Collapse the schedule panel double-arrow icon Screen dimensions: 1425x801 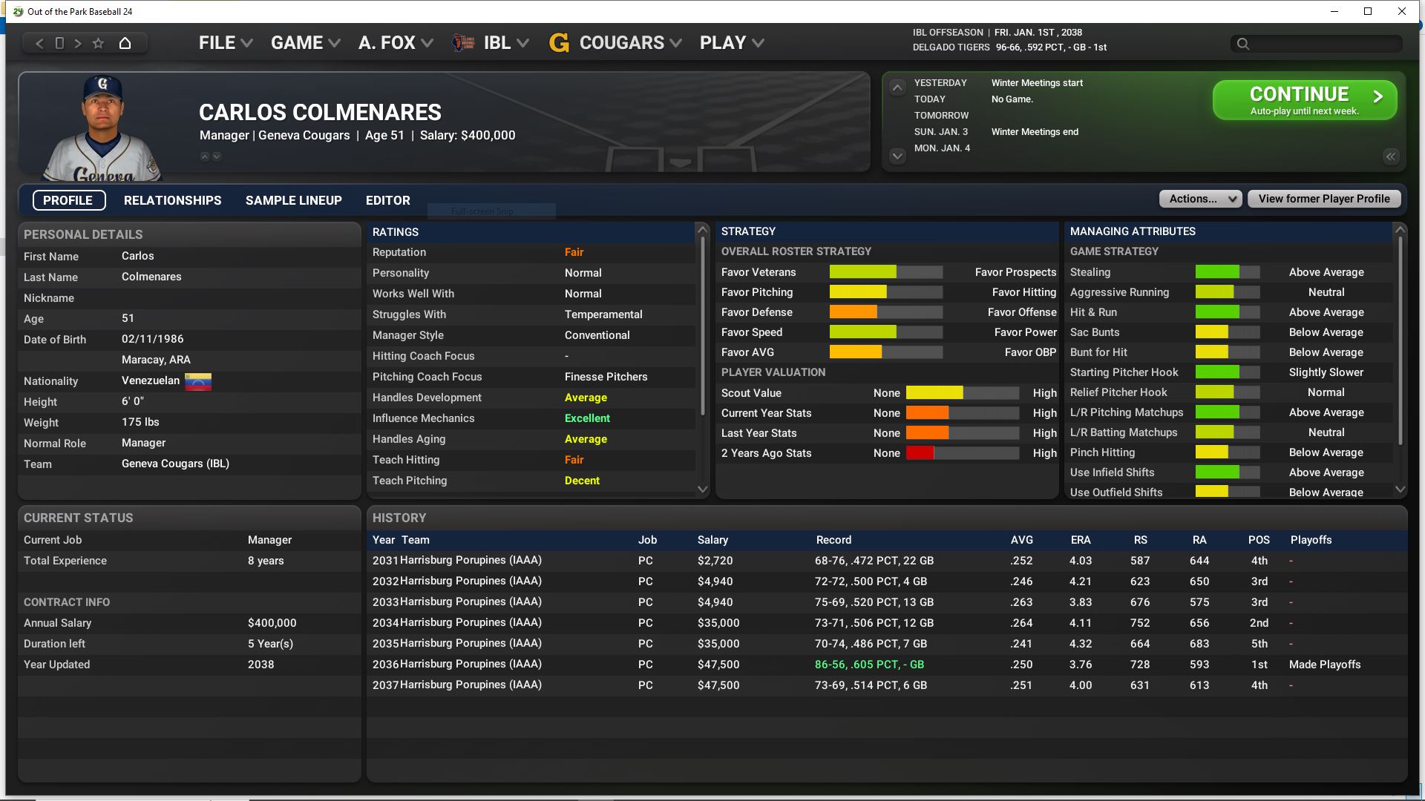click(x=1390, y=156)
